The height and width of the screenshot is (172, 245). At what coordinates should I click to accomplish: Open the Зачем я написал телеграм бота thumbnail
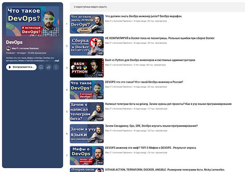click(87, 112)
